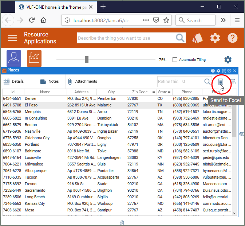The height and width of the screenshot is (226, 245).
Task: Open the State column filter menu
Action: pos(169,92)
